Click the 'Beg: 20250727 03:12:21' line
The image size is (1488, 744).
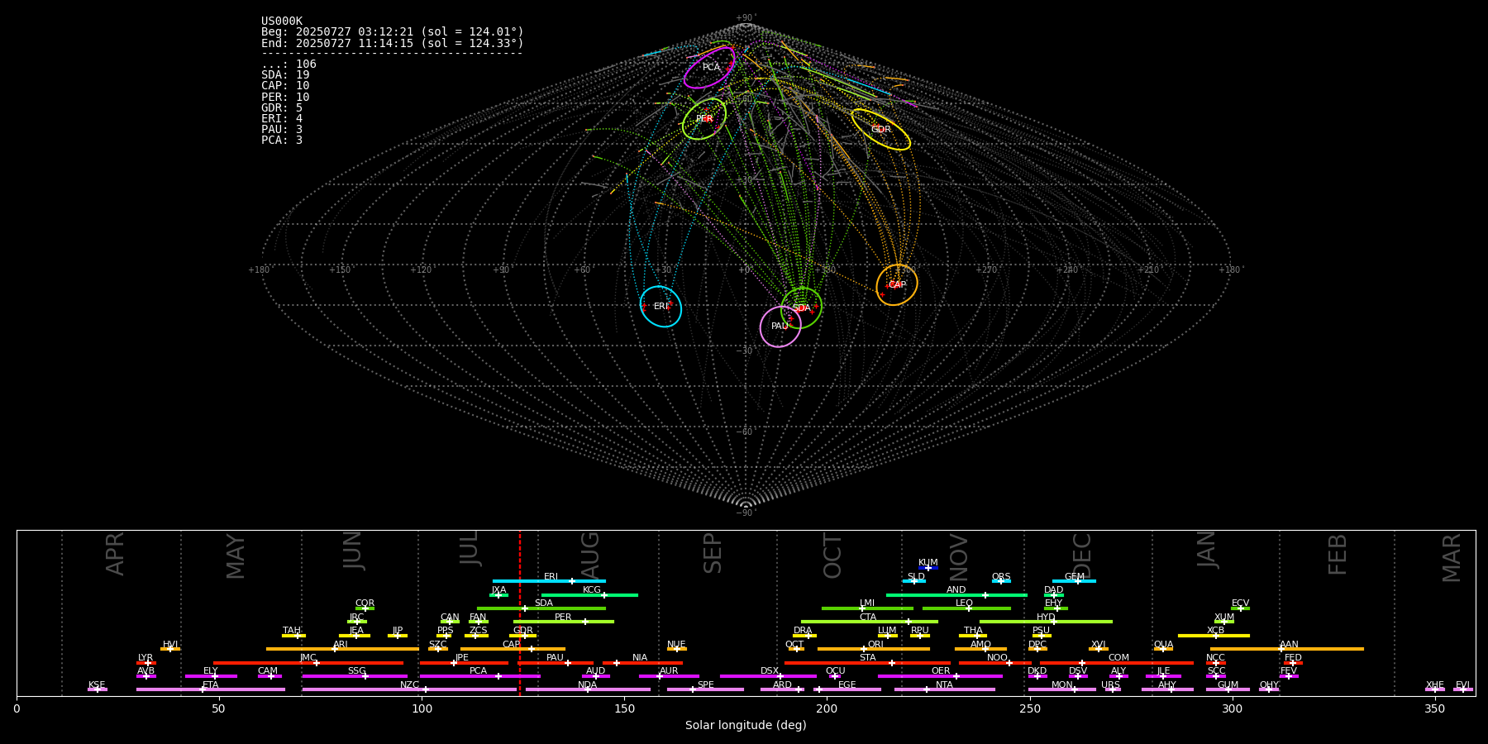(x=393, y=32)
